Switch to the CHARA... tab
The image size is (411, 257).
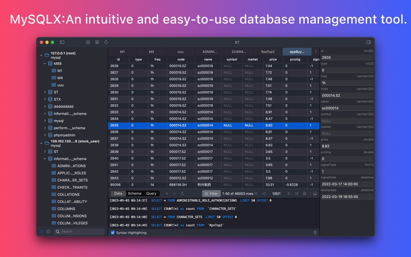(239, 51)
